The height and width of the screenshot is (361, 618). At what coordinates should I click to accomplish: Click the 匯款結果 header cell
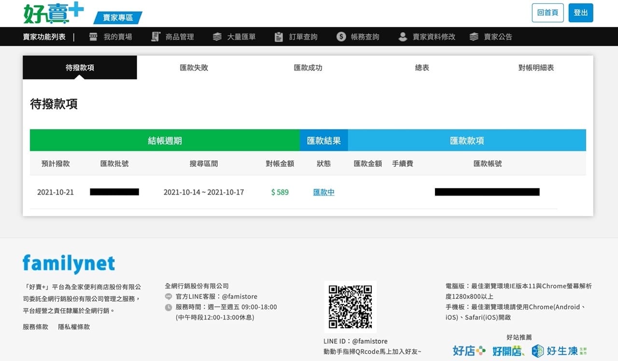(x=324, y=140)
